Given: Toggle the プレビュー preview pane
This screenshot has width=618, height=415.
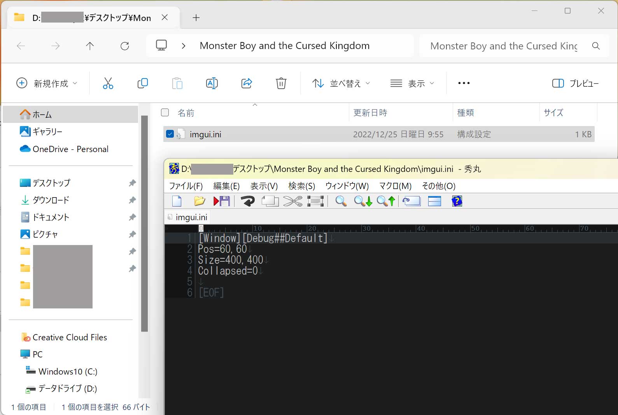Looking at the screenshot, I should coord(575,83).
